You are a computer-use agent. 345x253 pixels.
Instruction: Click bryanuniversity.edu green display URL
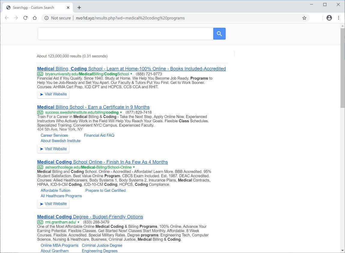87,74
